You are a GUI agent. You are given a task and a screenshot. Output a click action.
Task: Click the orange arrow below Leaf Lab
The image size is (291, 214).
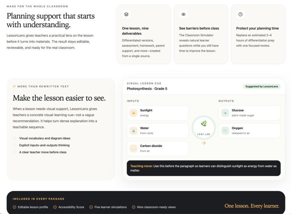coord(204,143)
